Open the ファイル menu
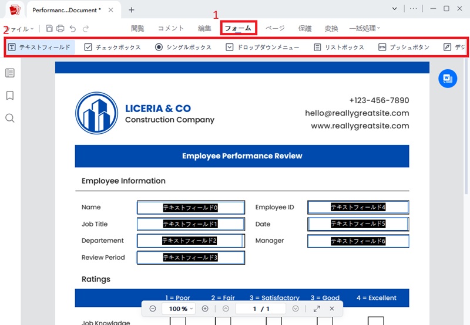The height and width of the screenshot is (325, 470). point(20,29)
